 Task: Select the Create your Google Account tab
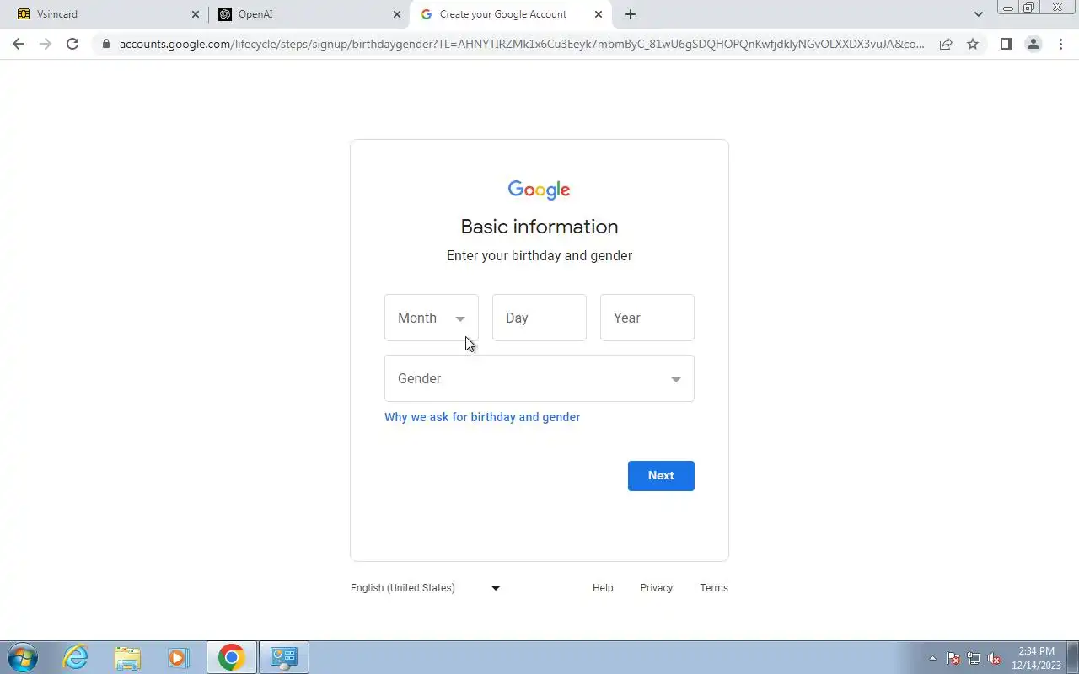coord(513,14)
